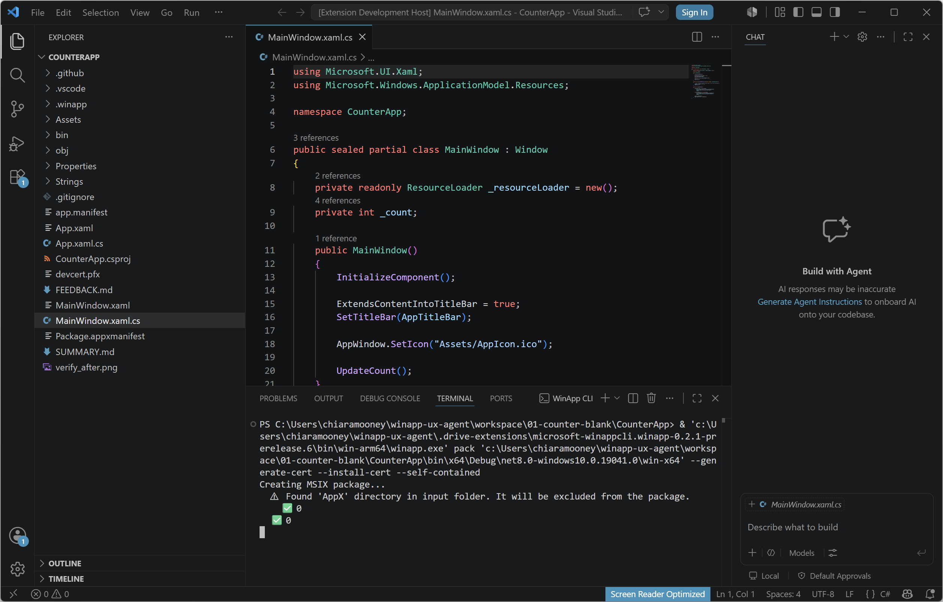The image size is (943, 602).
Task: Open the Search view in activity bar
Action: point(17,75)
